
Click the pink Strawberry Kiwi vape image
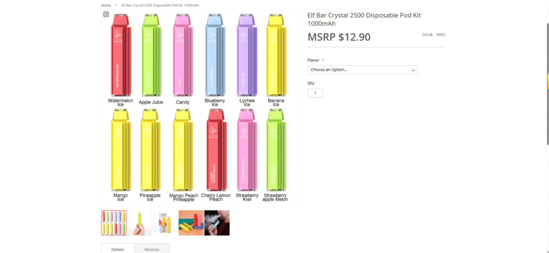247,150
